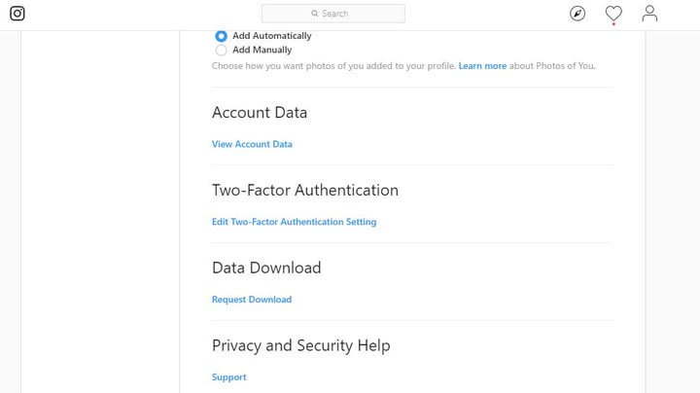
Task: Click the Account Data heading
Action: point(260,113)
